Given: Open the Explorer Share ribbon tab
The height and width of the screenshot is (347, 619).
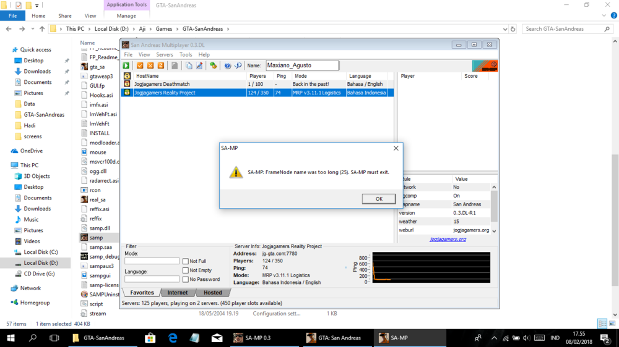Looking at the screenshot, I should [x=65, y=16].
